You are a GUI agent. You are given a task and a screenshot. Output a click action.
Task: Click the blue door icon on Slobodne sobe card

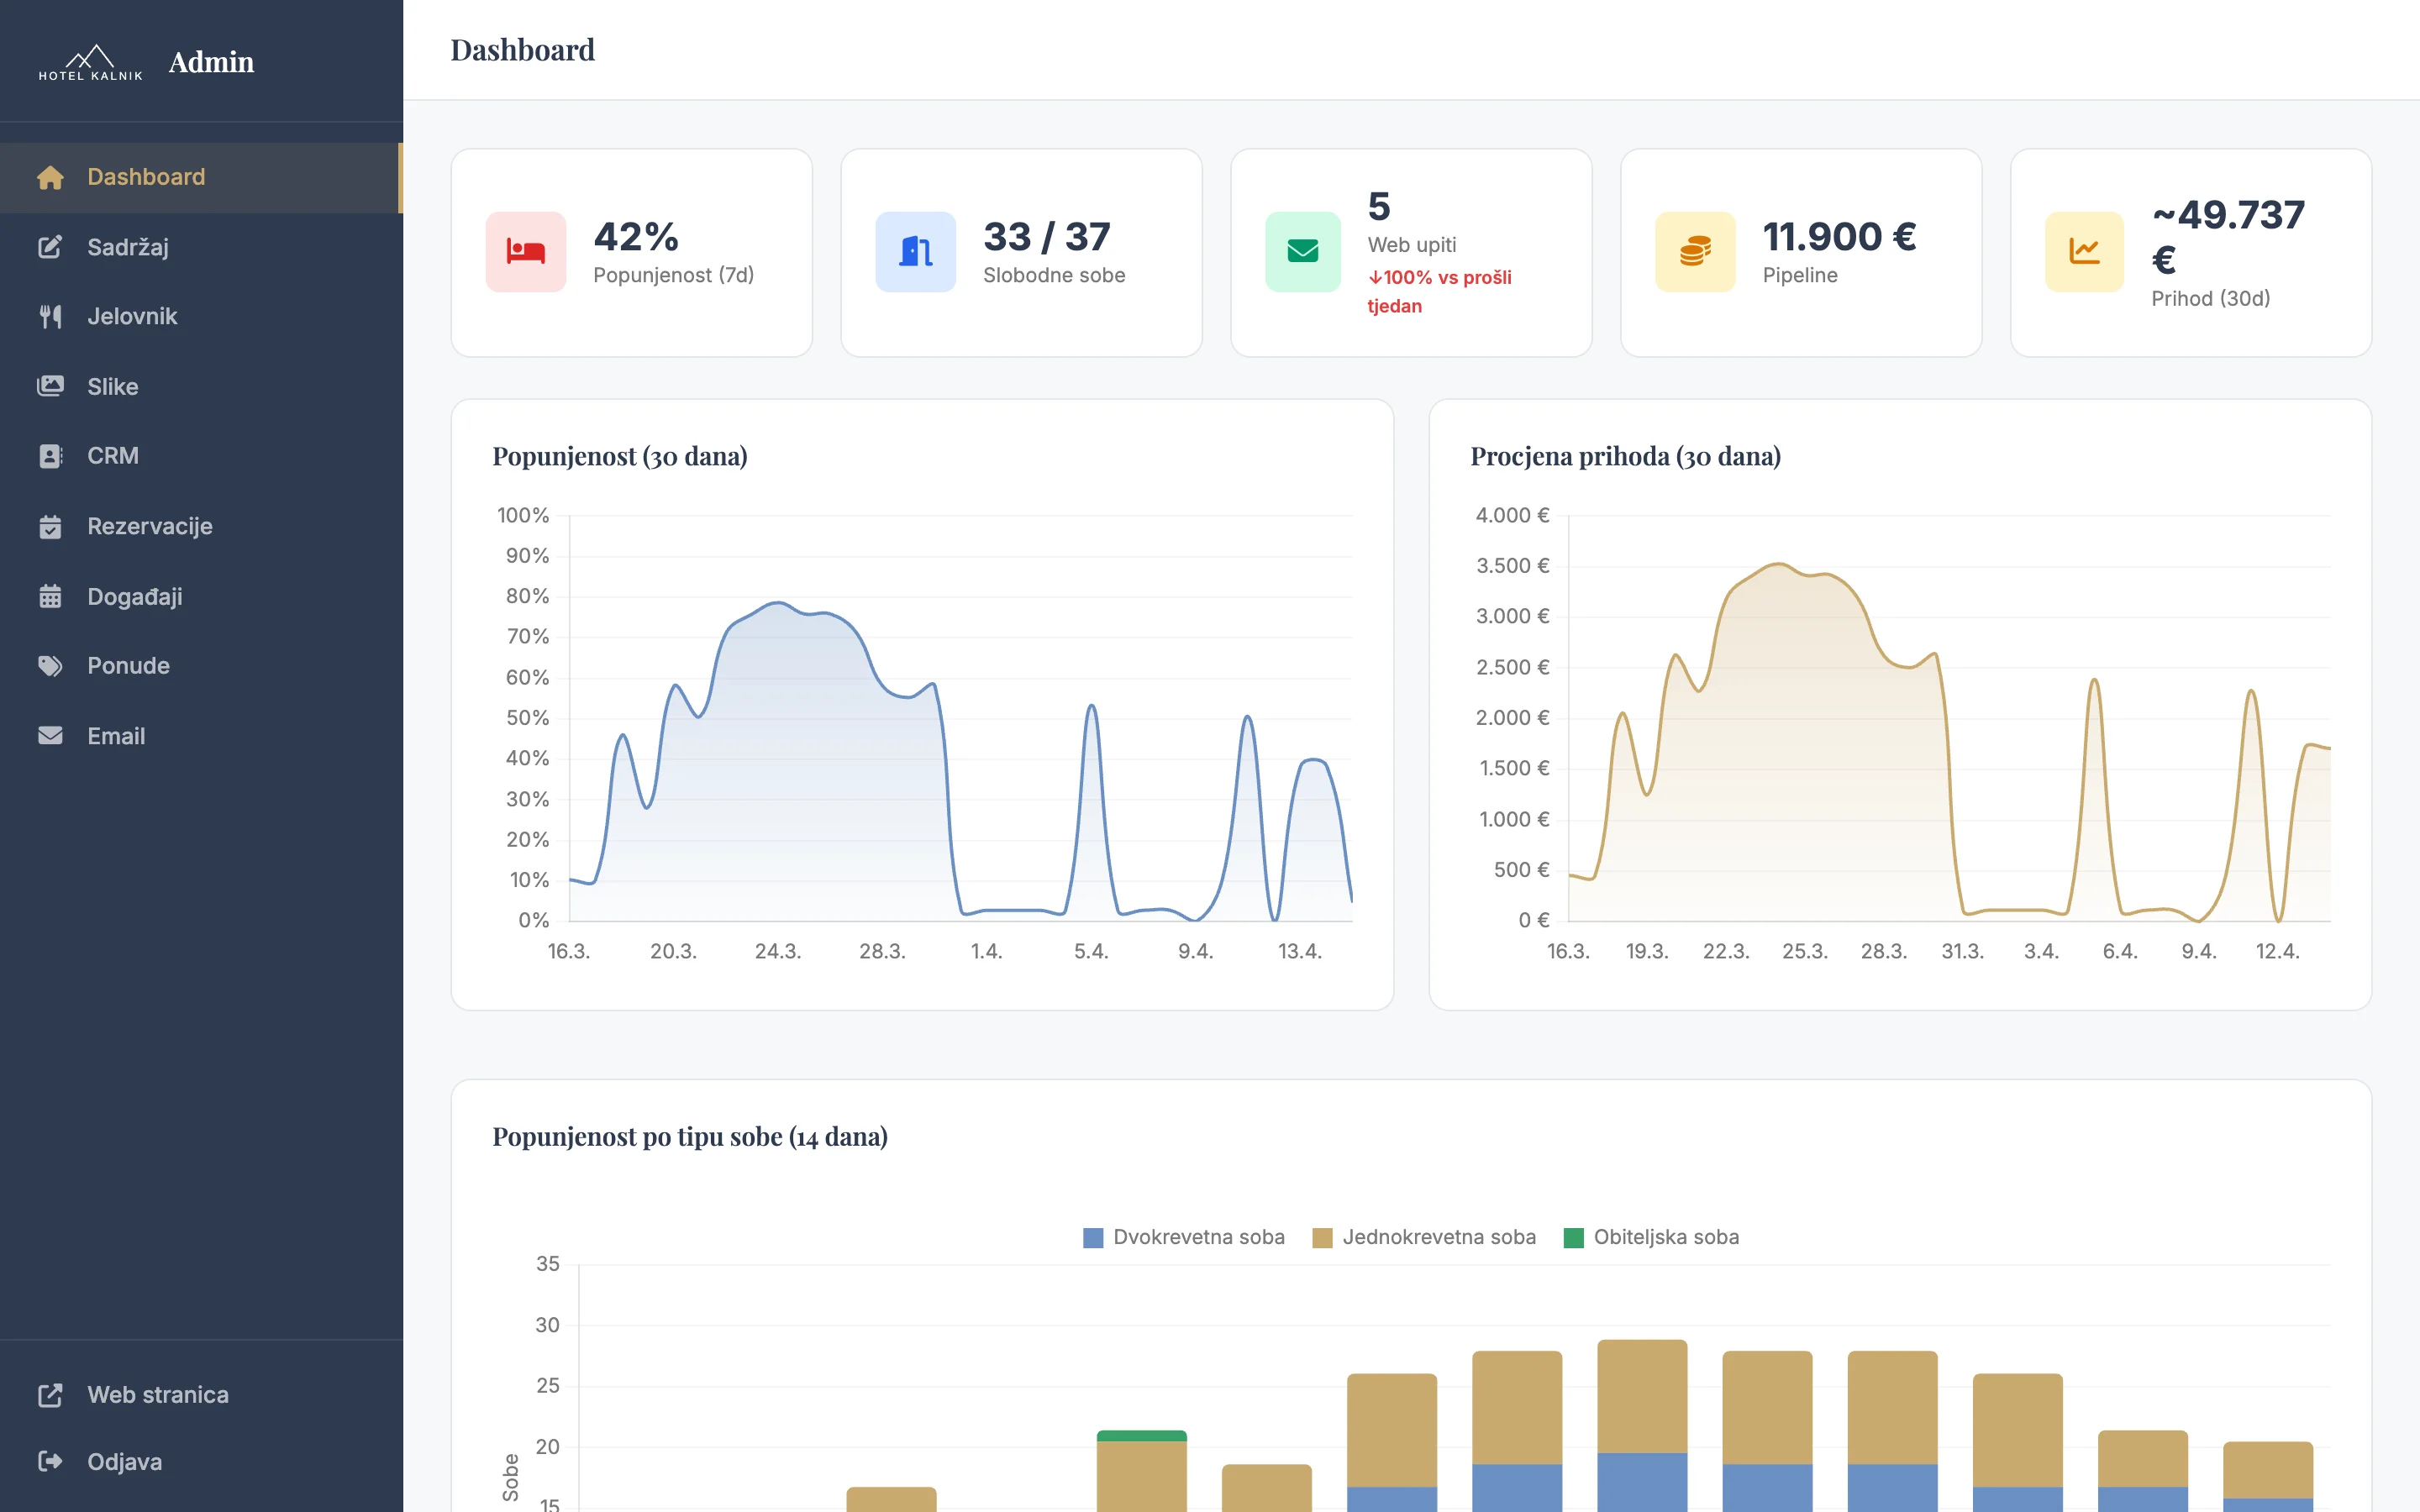point(913,252)
